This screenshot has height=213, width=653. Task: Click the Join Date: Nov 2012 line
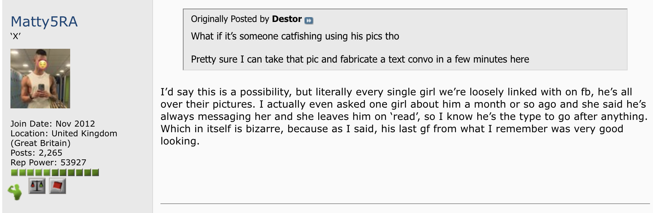(53, 124)
